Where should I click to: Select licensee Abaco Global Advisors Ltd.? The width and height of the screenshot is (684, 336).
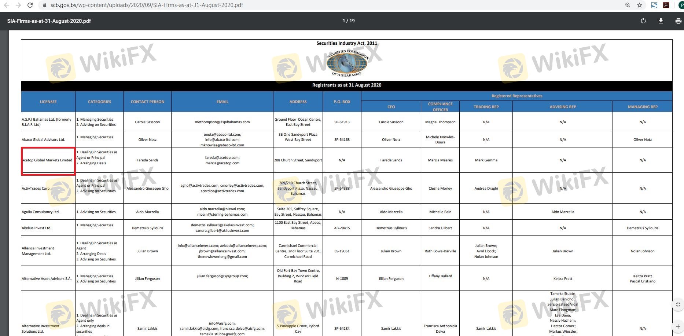(x=43, y=140)
